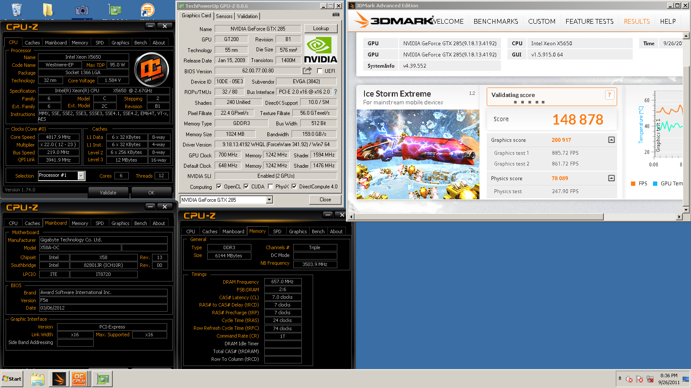Click 3DMark logo in header
691x388 pixels.
click(x=393, y=21)
